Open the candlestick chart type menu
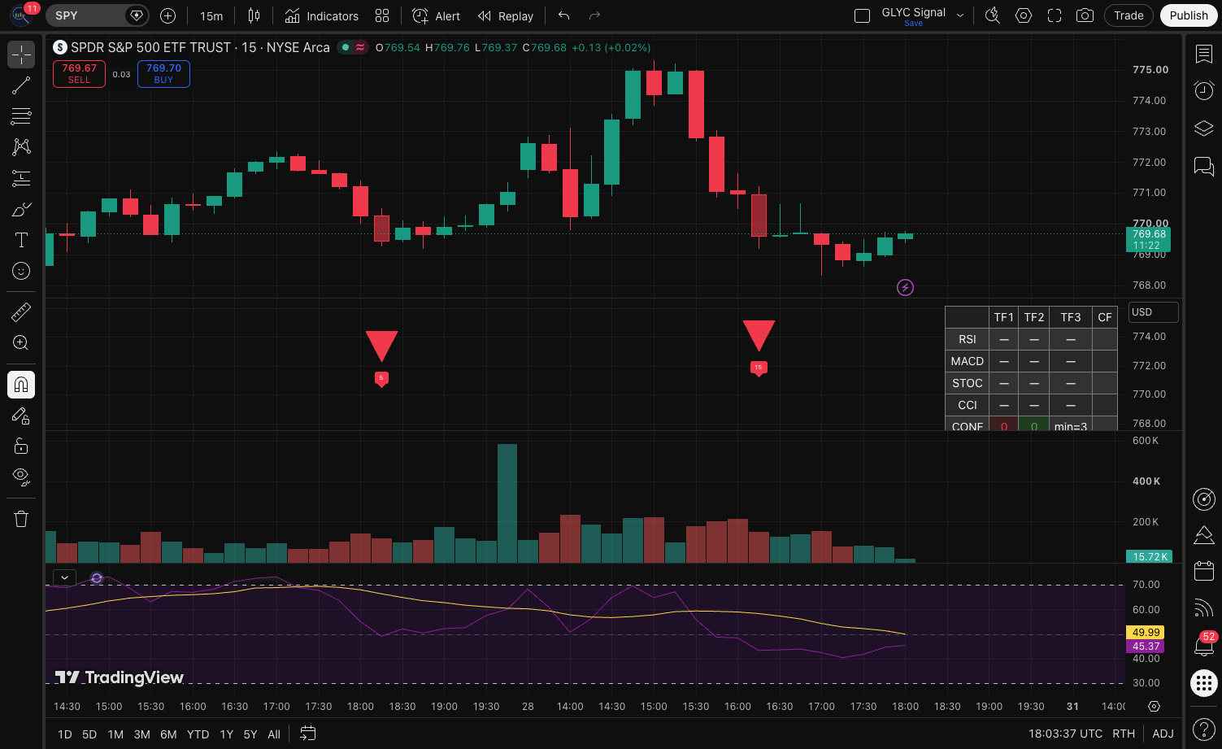This screenshot has width=1222, height=749. (254, 15)
